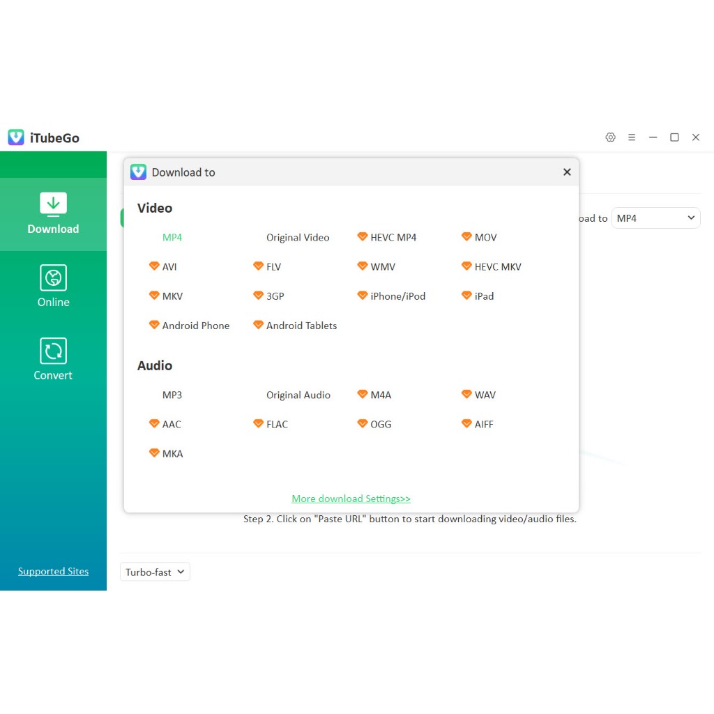Select MP3 audio format
This screenshot has height=714, width=714.
(172, 395)
